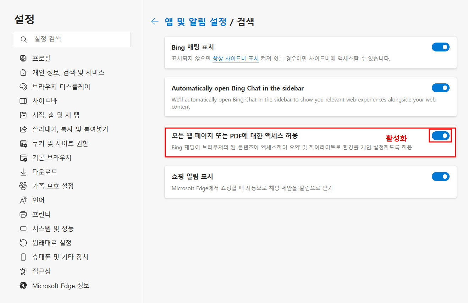The height and width of the screenshot is (303, 468).
Task: Click the printer icon
Action: click(x=23, y=214)
